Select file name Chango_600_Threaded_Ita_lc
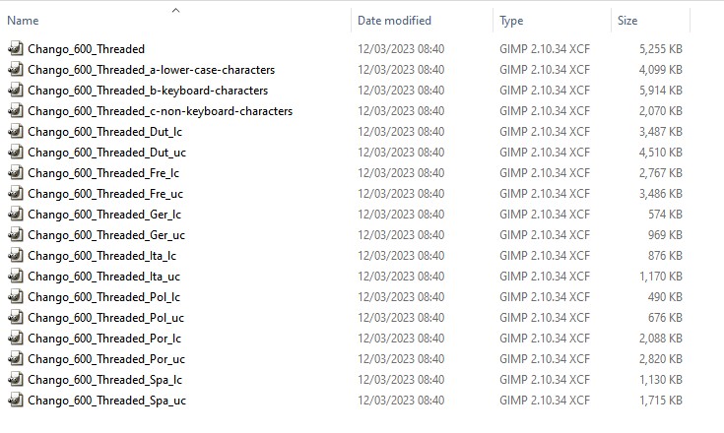 (x=102, y=256)
